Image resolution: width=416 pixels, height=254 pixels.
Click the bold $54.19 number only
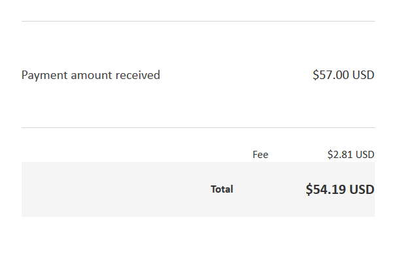click(x=326, y=189)
